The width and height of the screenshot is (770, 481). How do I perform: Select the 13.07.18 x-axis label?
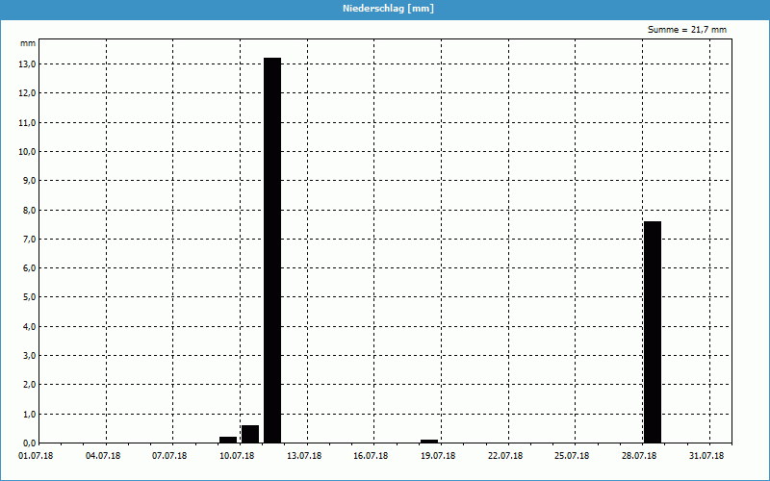coord(304,456)
